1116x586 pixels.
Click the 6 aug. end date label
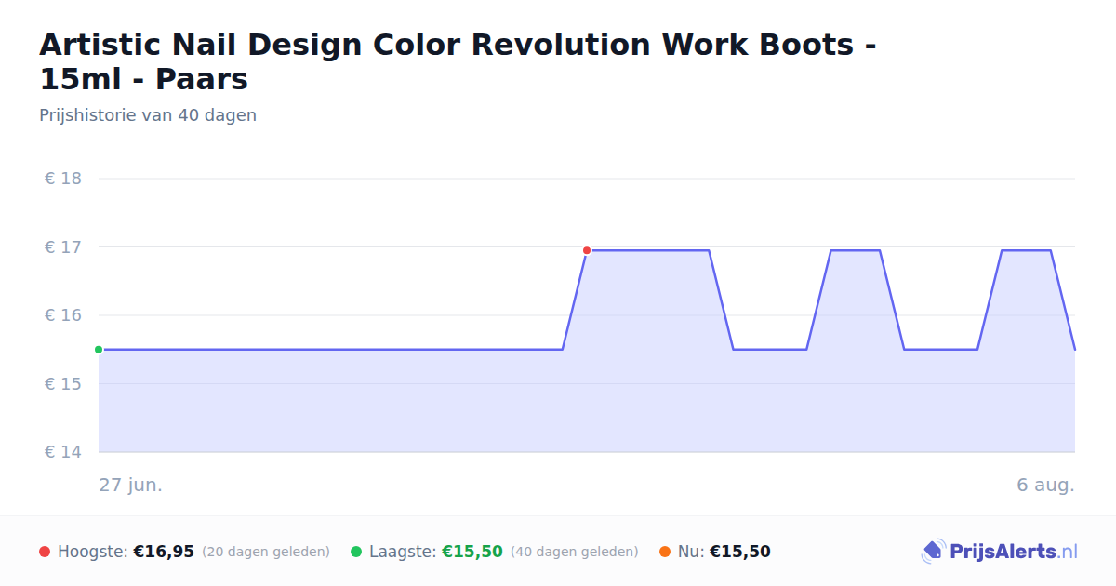tap(1045, 485)
